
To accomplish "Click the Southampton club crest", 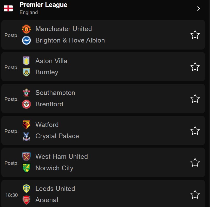I will click(27, 93).
